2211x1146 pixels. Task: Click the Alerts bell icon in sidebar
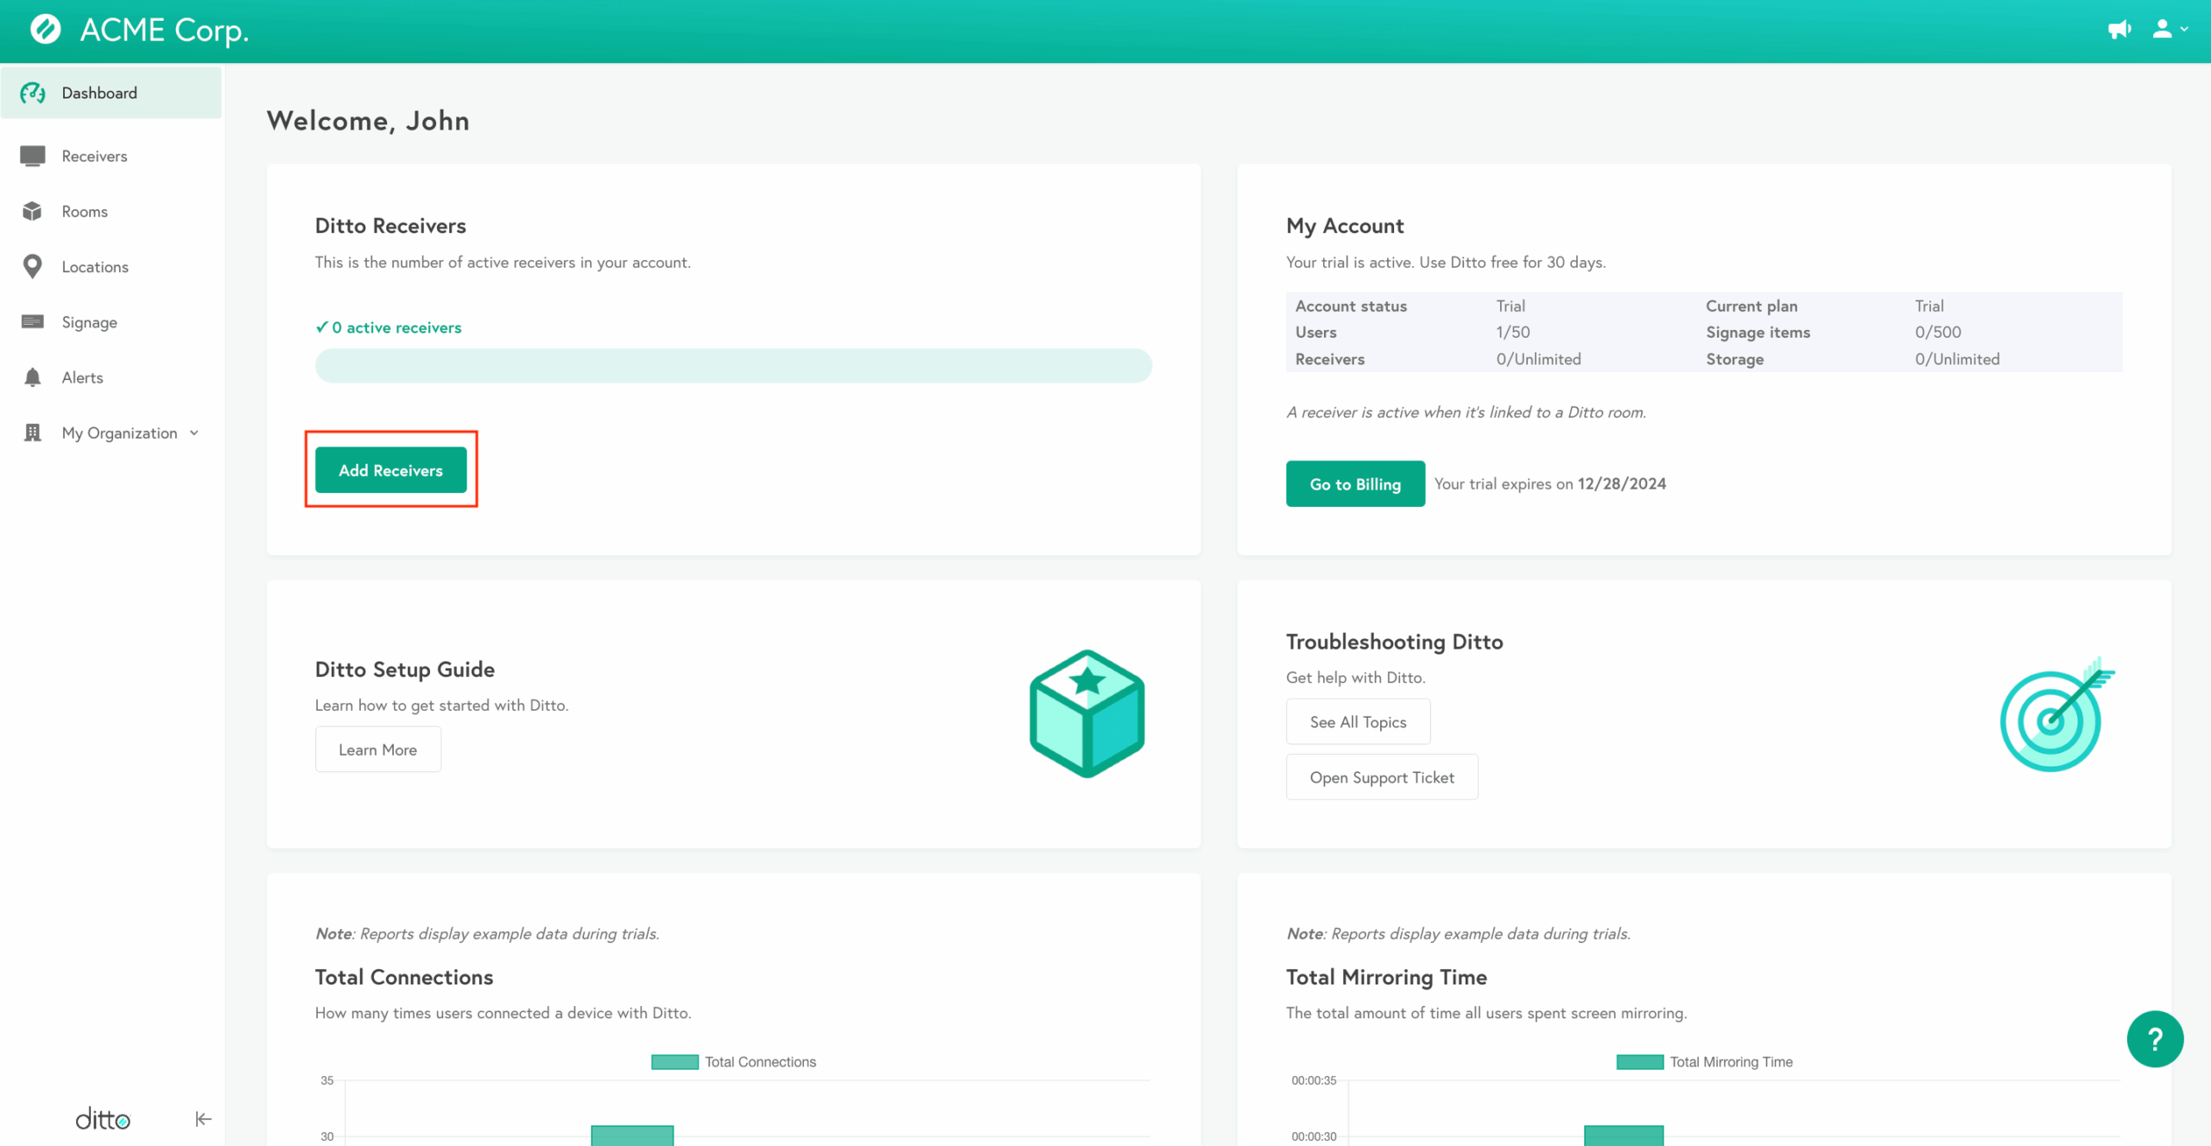33,377
